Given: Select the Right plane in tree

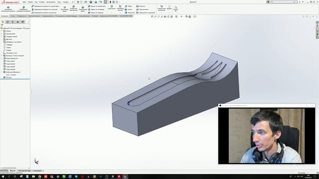Looking at the screenshot, I should pos(7,50).
